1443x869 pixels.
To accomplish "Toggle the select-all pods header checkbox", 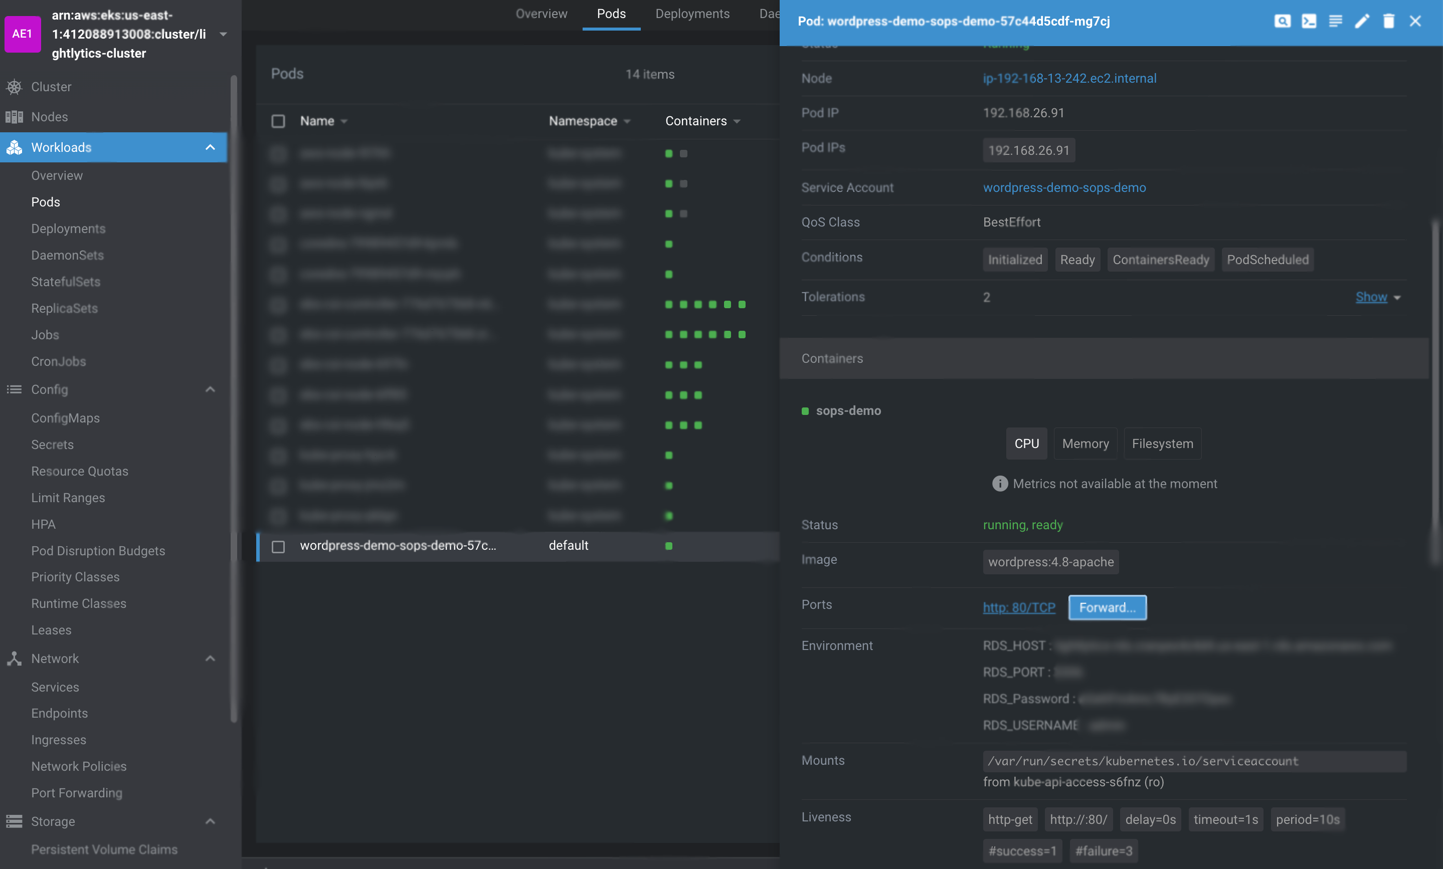I will [278, 121].
